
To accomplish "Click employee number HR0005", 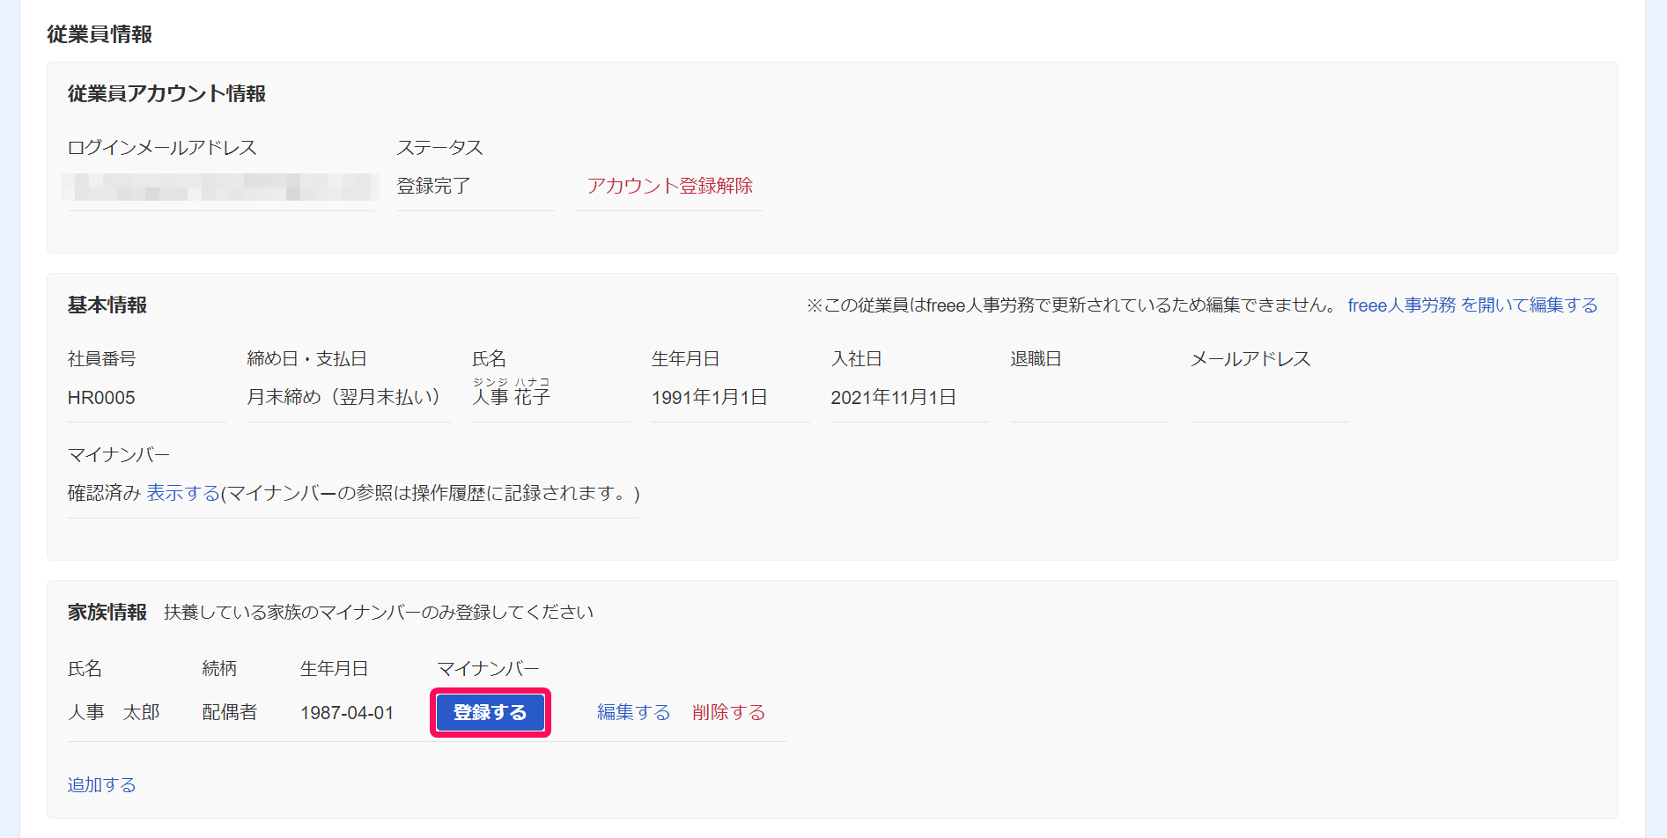I will pyautogui.click(x=101, y=398).
